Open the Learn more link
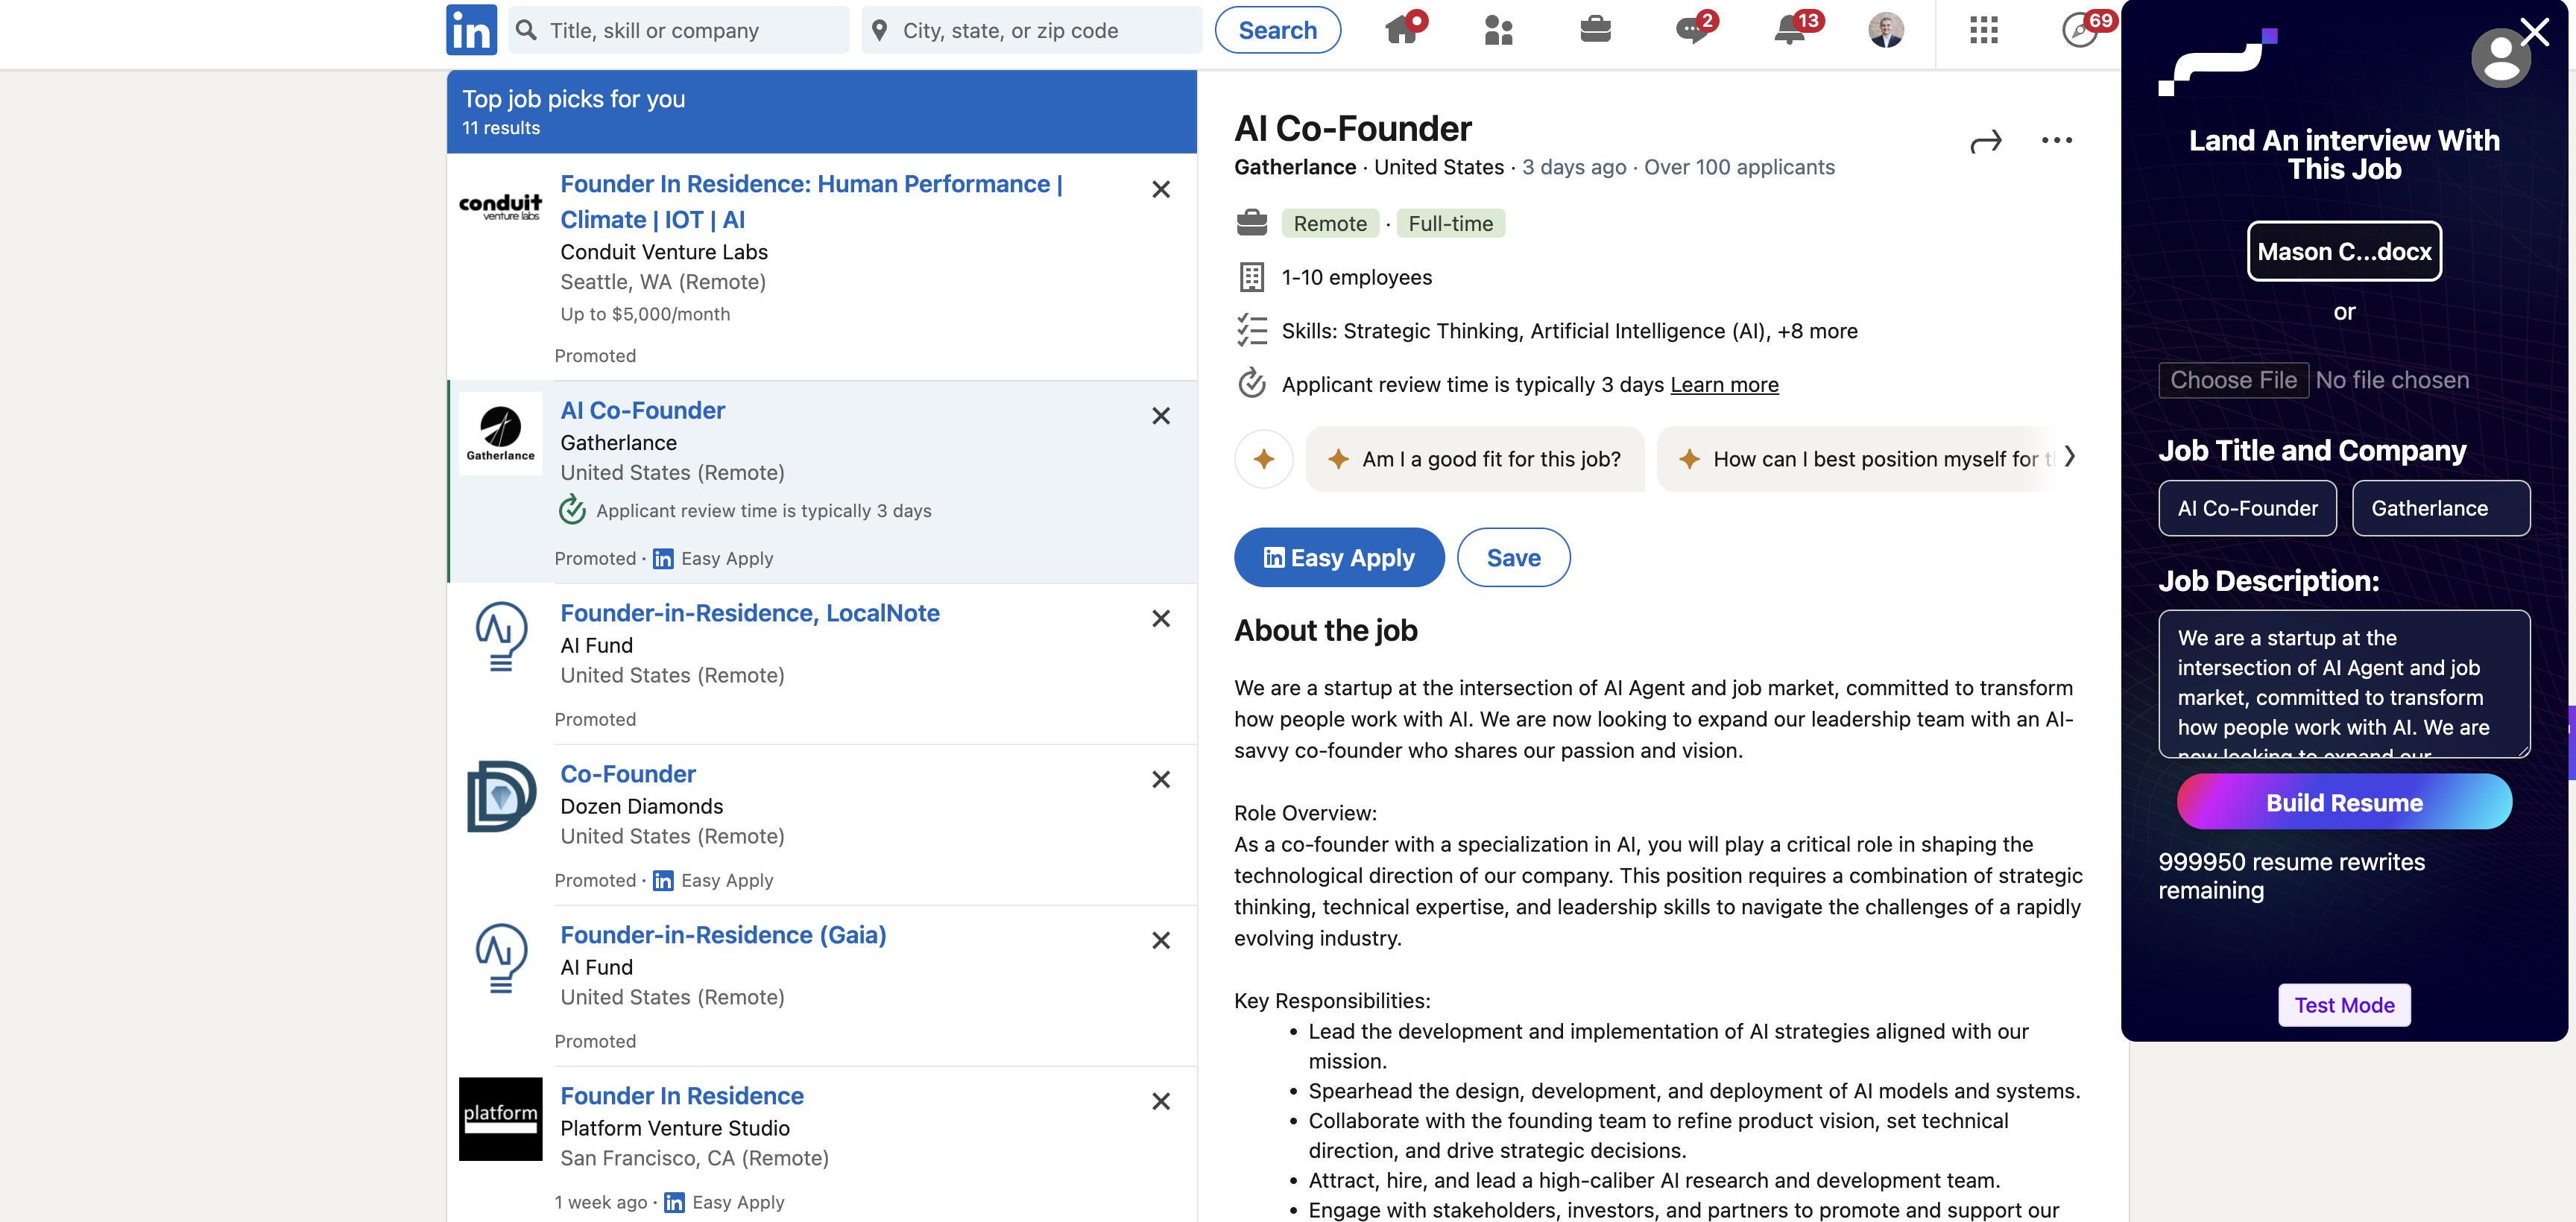The image size is (2576, 1222). 1724,385
